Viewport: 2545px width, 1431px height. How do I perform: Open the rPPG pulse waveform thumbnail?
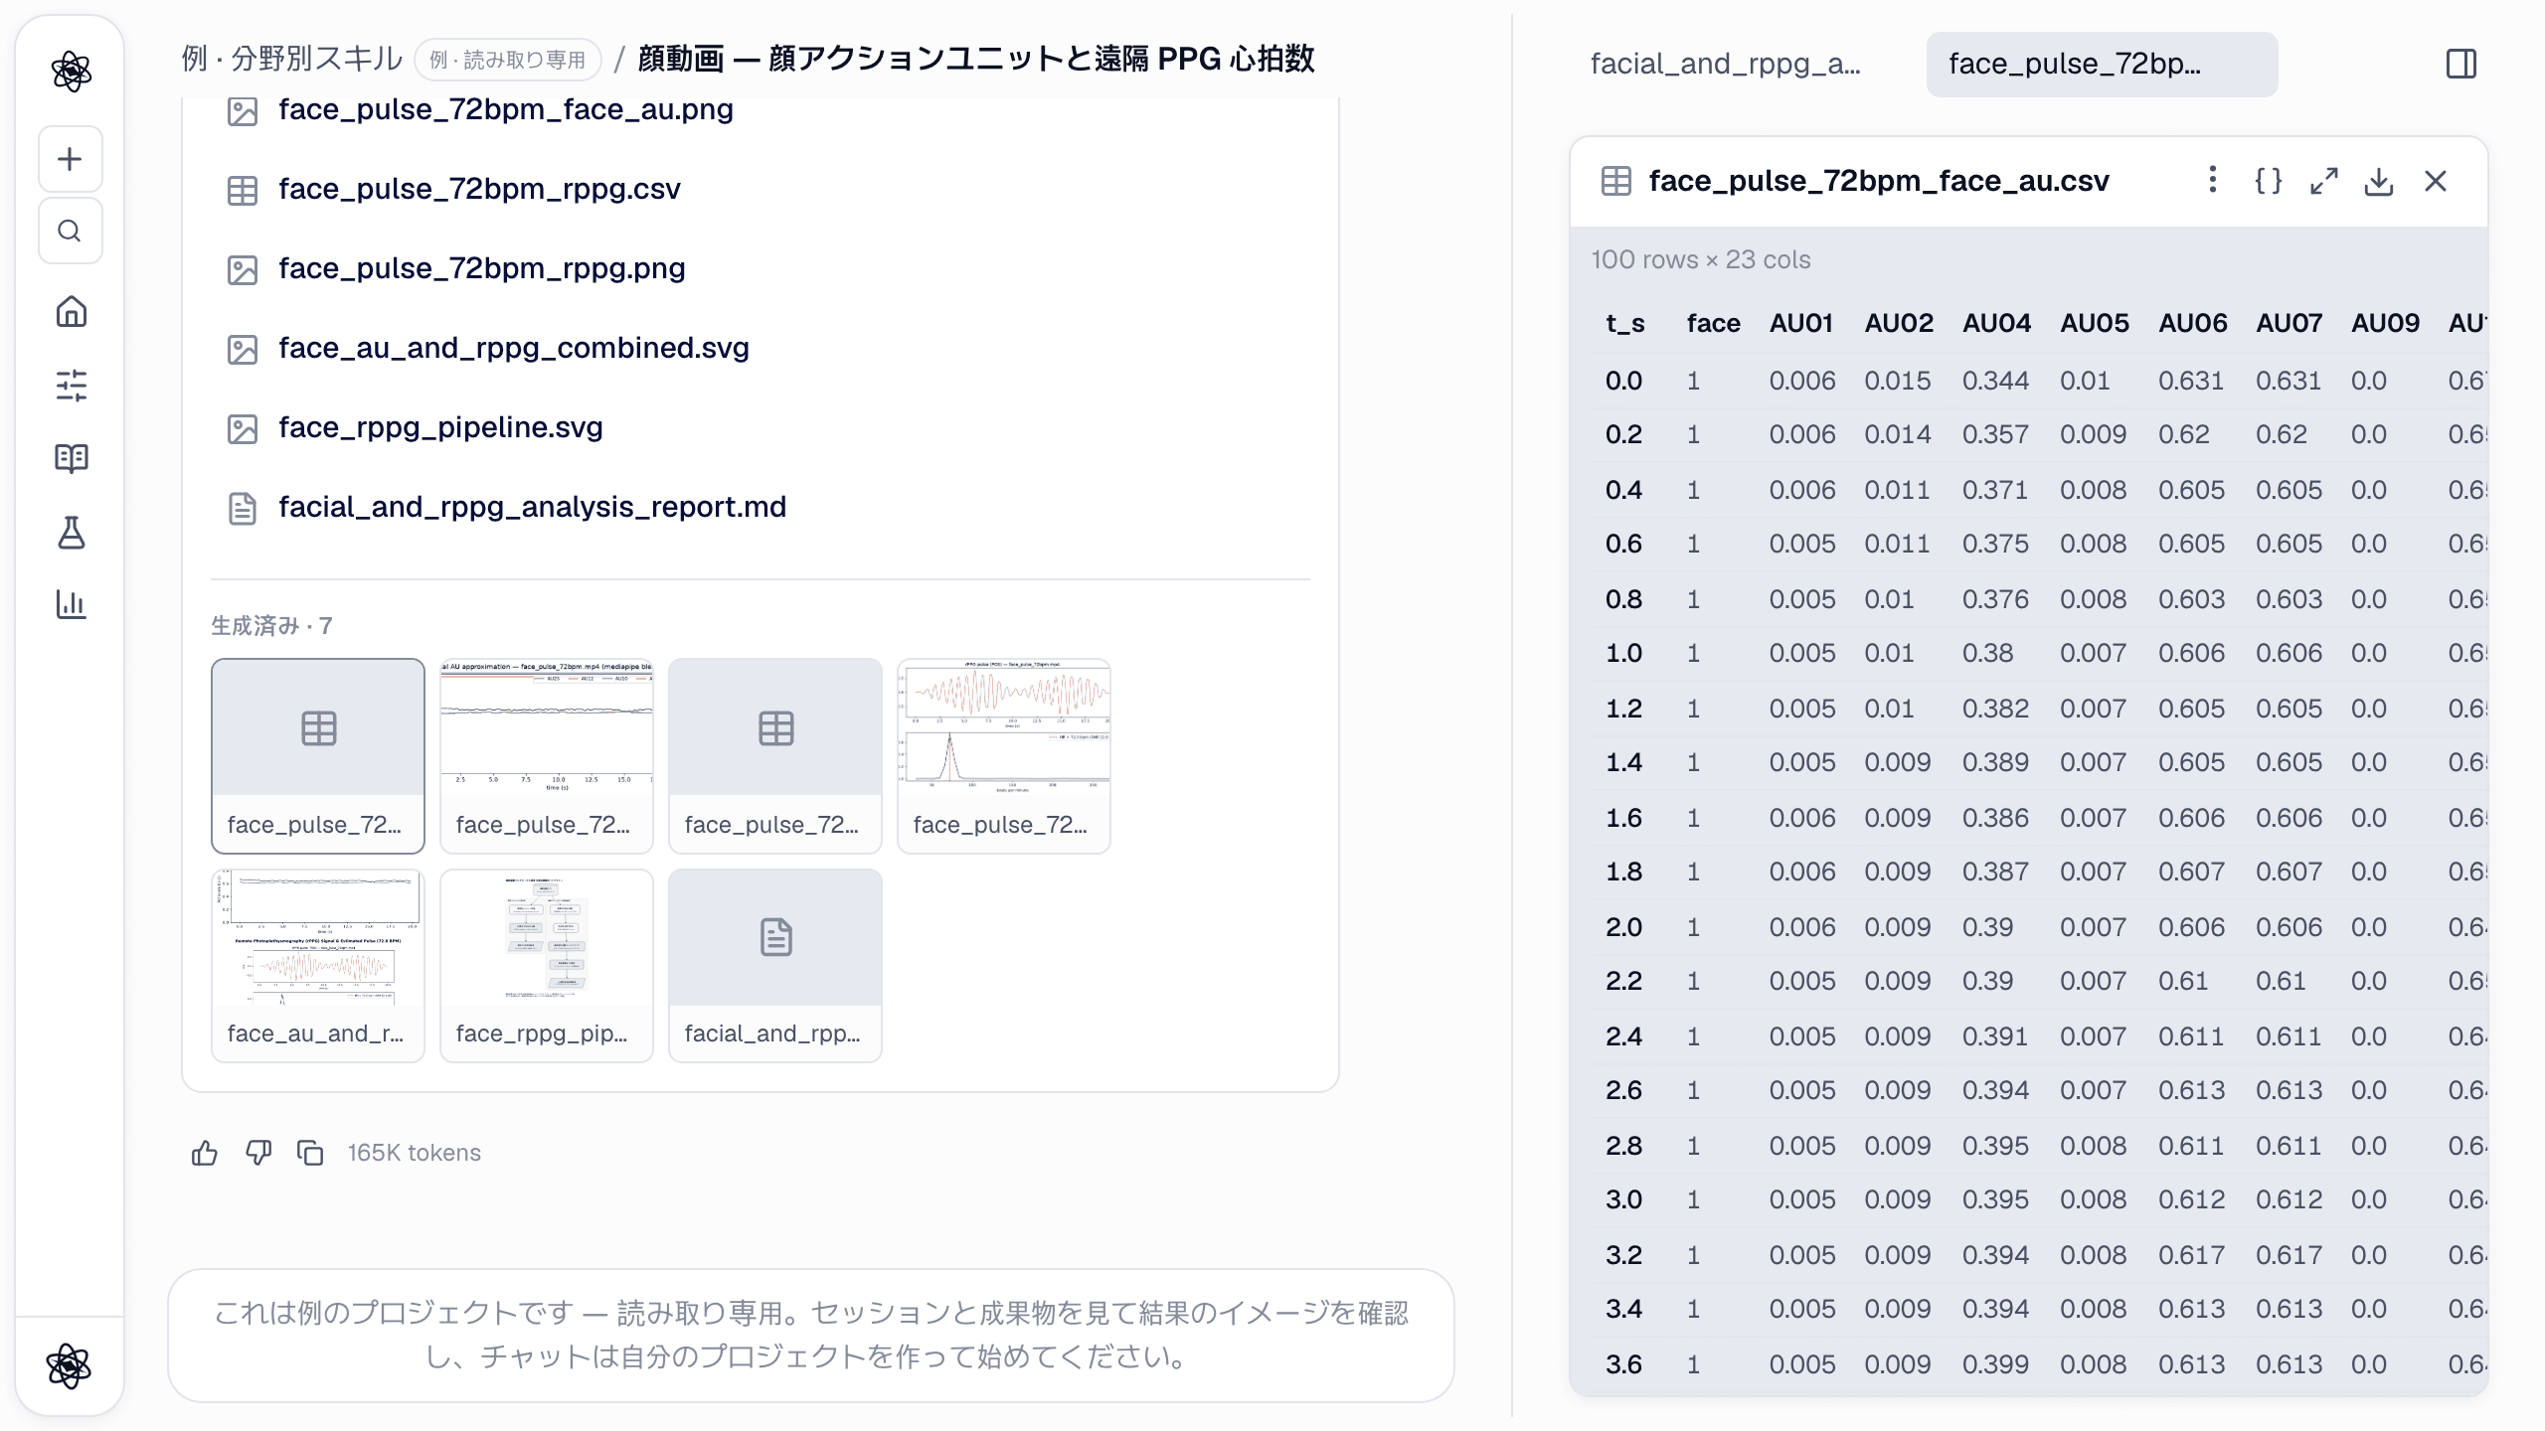pyautogui.click(x=1004, y=755)
